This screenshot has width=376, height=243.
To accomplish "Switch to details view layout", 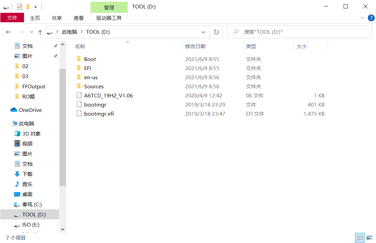I will pos(360,238).
